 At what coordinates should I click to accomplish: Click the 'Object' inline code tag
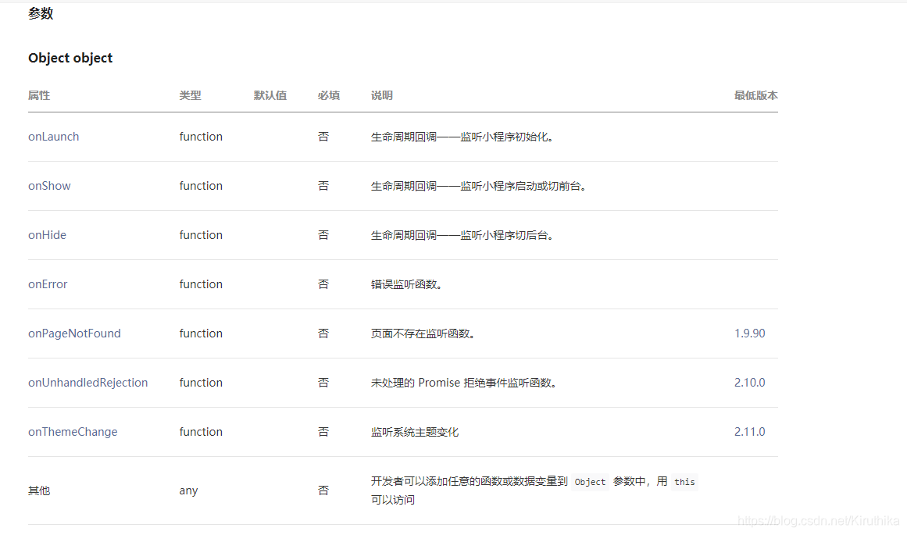click(590, 482)
